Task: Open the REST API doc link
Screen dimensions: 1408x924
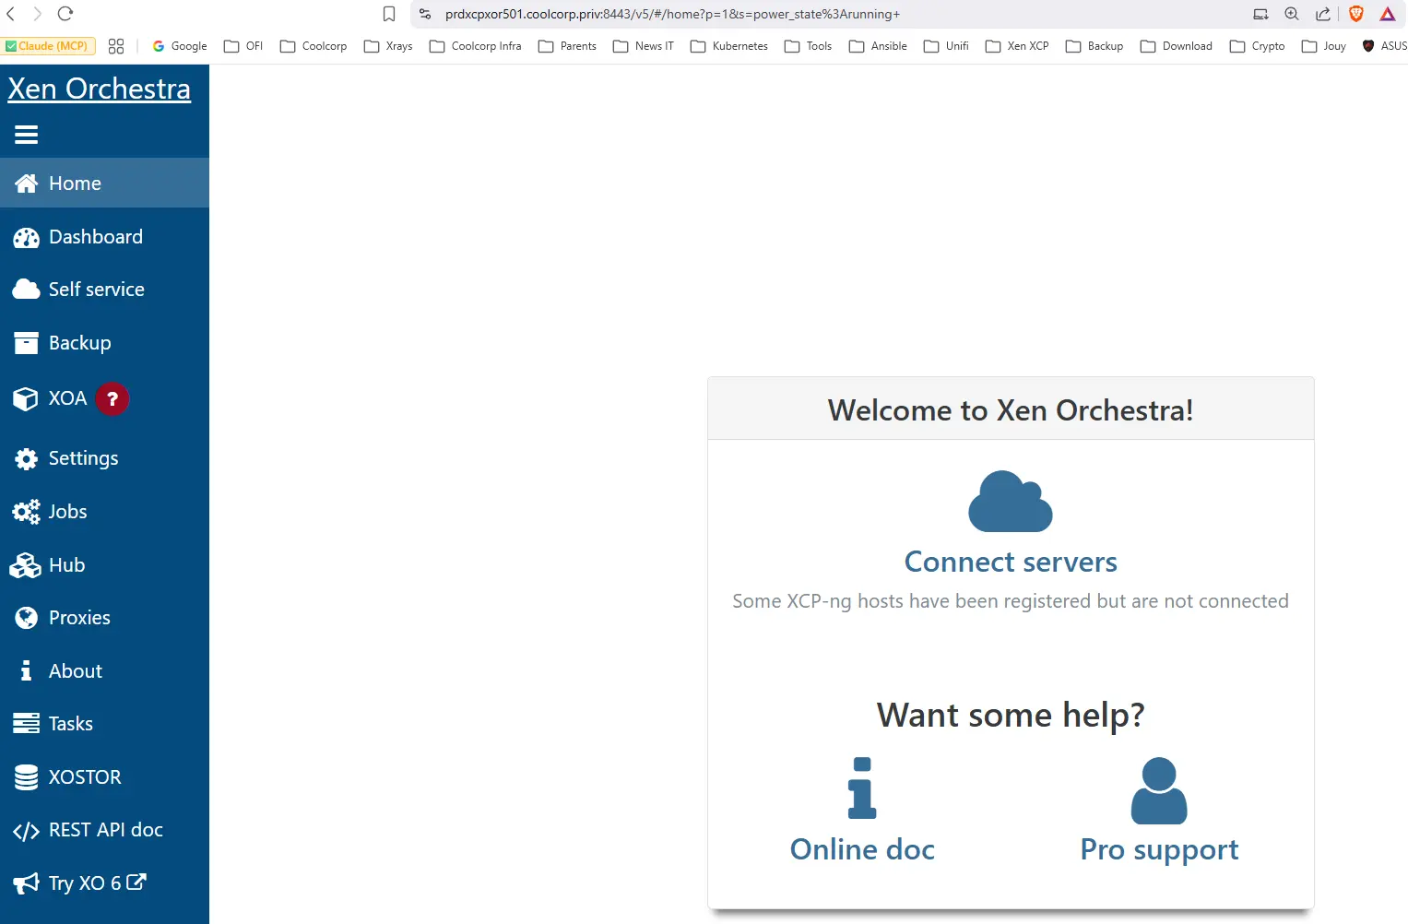Action: coord(105,830)
